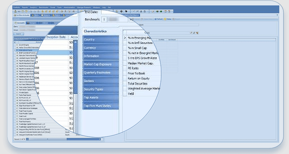Select the '% in Small Cap' row
This screenshot has height=154, width=289.
tap(137, 48)
